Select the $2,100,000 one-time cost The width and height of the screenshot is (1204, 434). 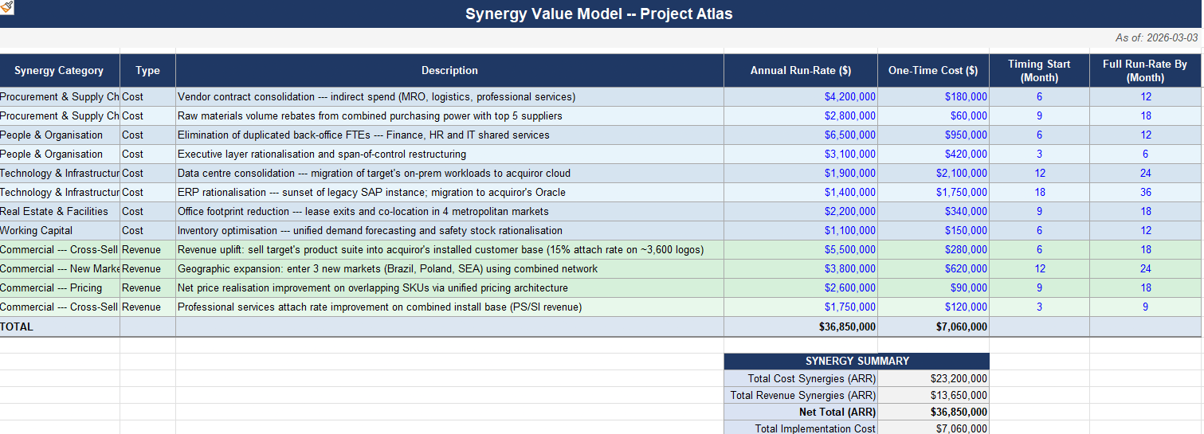tap(933, 174)
